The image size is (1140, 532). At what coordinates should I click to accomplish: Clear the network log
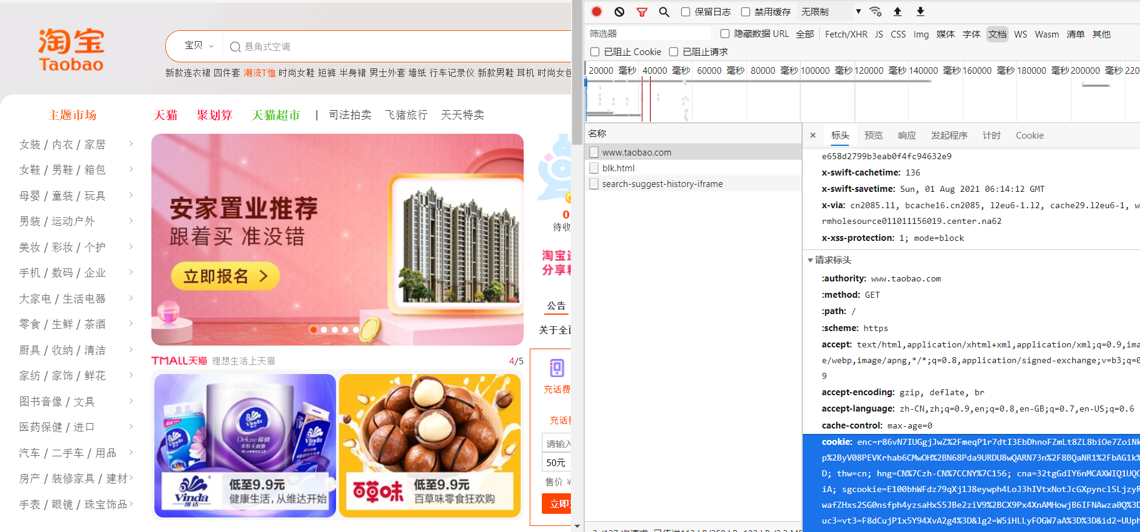click(619, 11)
